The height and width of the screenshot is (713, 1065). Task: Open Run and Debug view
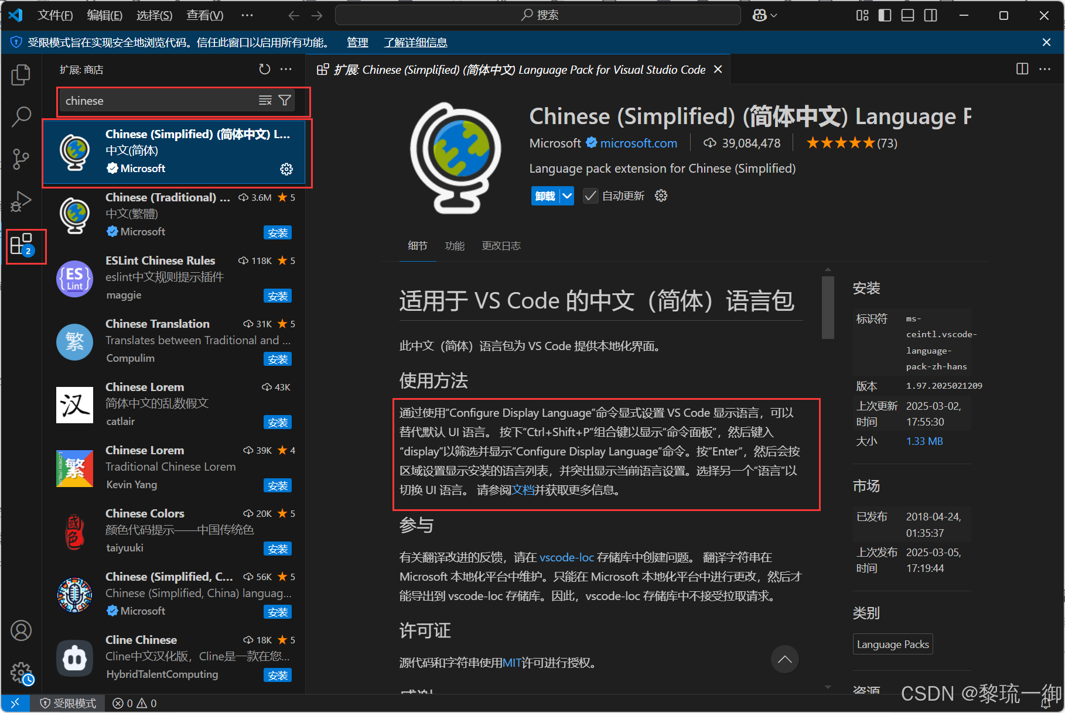(x=21, y=201)
